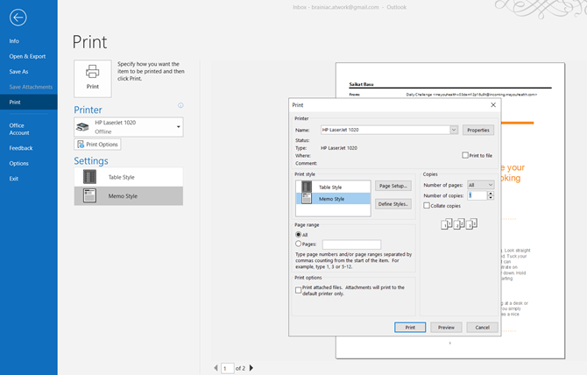
Task: Choose Save As in the sidebar
Action: pyautogui.click(x=18, y=72)
